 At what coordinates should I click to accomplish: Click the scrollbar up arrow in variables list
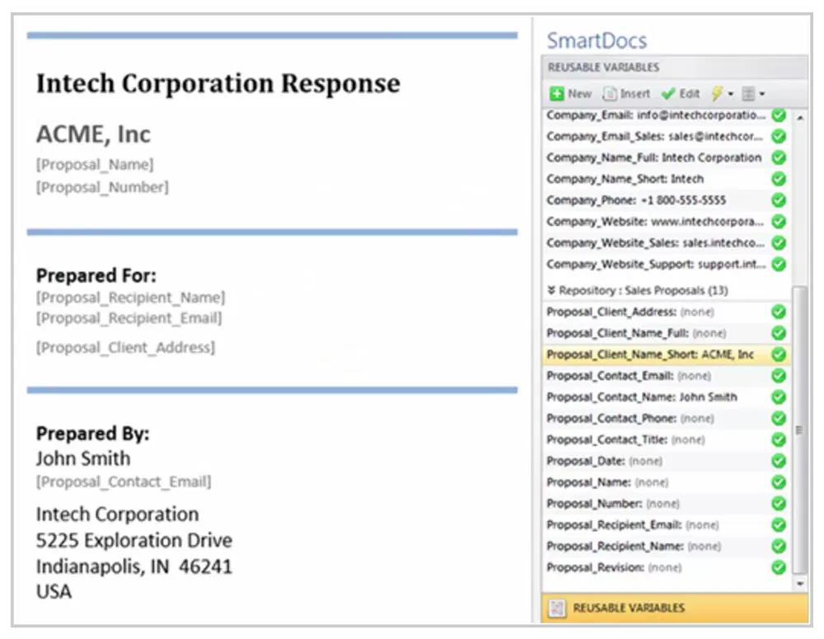click(x=800, y=119)
